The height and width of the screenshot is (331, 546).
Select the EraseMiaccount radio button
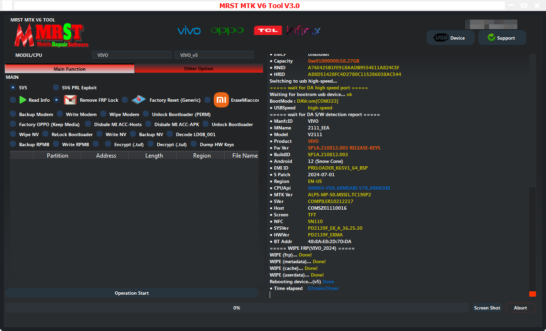(x=207, y=100)
